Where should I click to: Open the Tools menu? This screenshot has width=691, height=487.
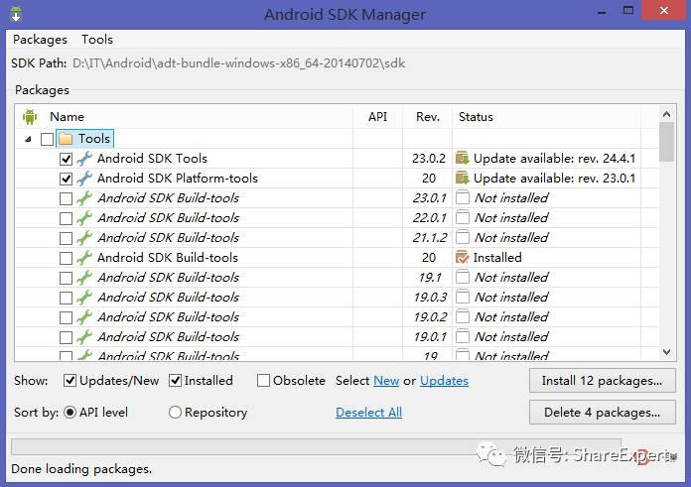[x=97, y=40]
